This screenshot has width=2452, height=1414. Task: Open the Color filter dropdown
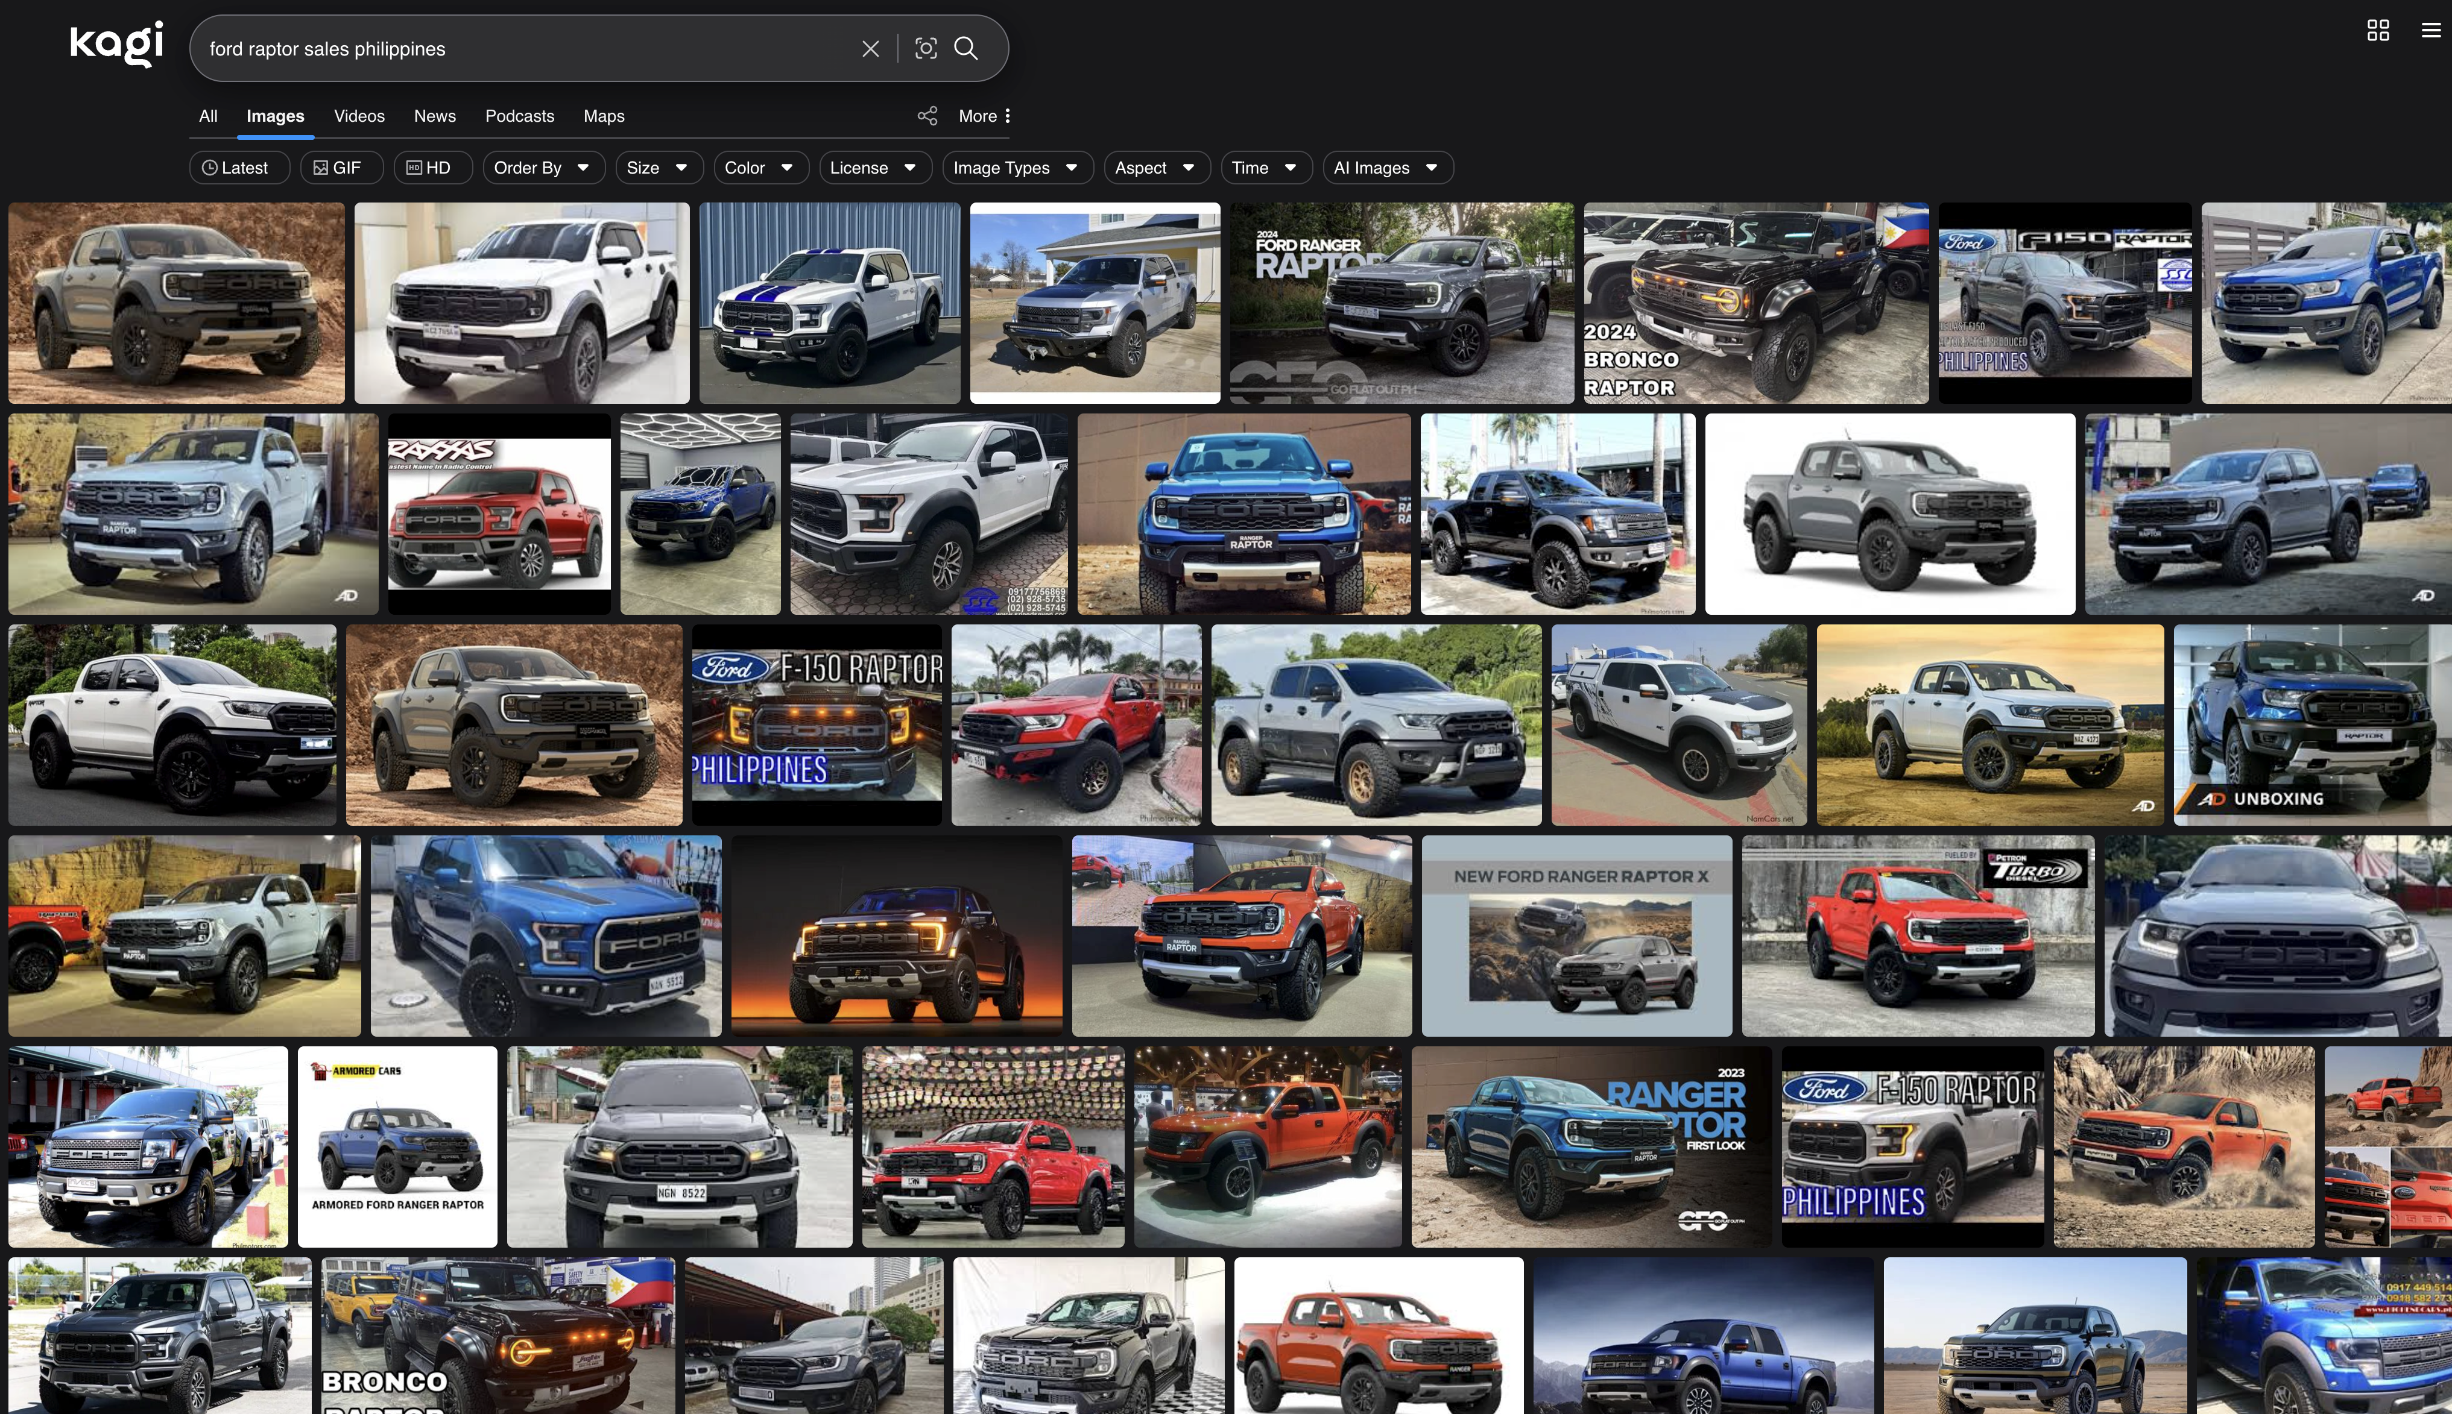pos(759,168)
